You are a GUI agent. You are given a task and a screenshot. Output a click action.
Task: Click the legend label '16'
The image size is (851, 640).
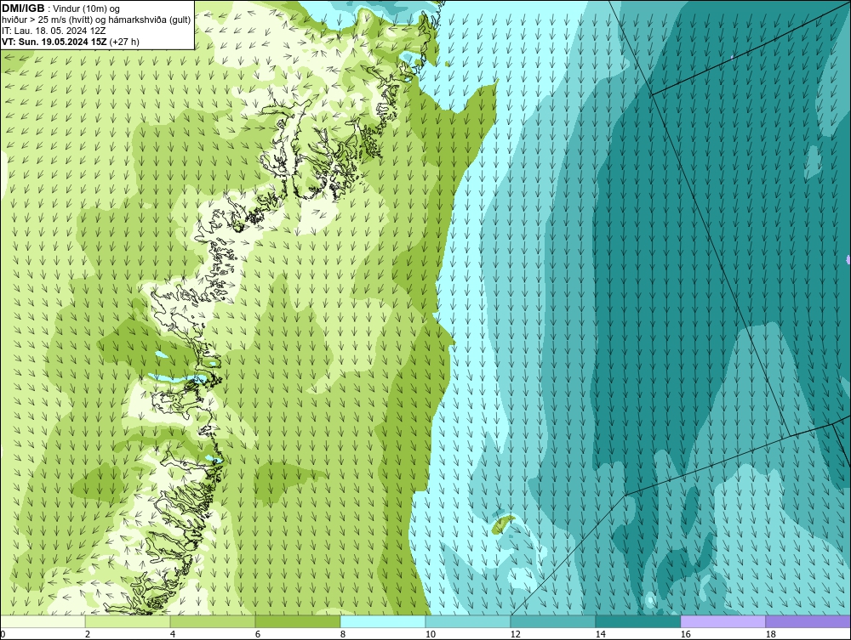tap(685, 634)
